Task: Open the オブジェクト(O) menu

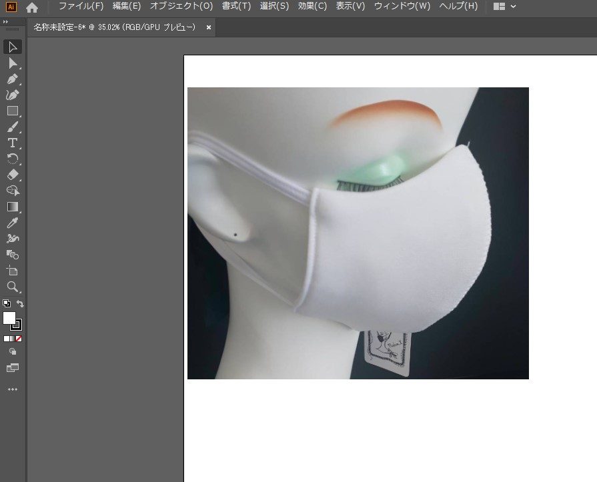Action: coord(181,6)
